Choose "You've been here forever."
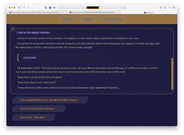Viewport: 184px width, 135px height. (39, 109)
